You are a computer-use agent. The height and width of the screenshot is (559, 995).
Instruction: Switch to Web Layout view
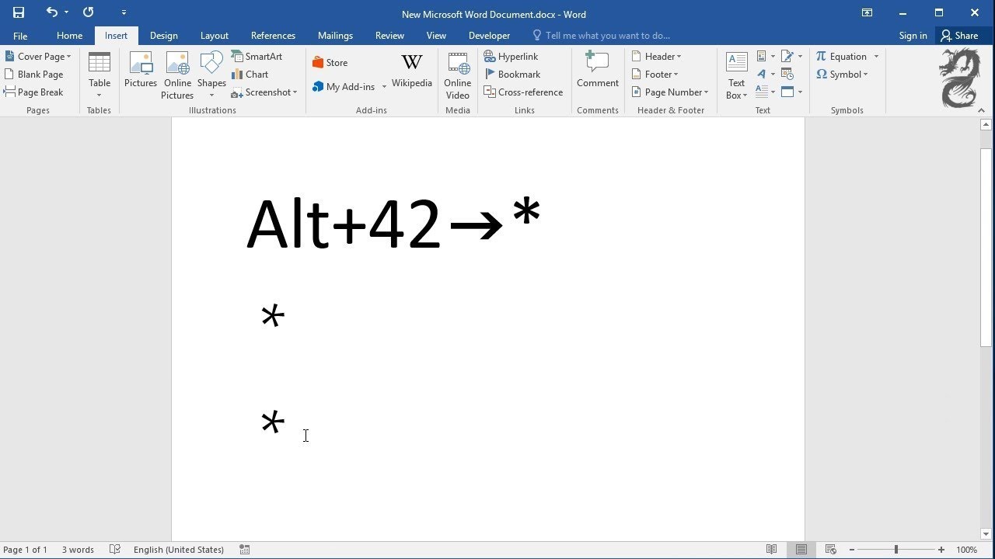[x=830, y=550]
